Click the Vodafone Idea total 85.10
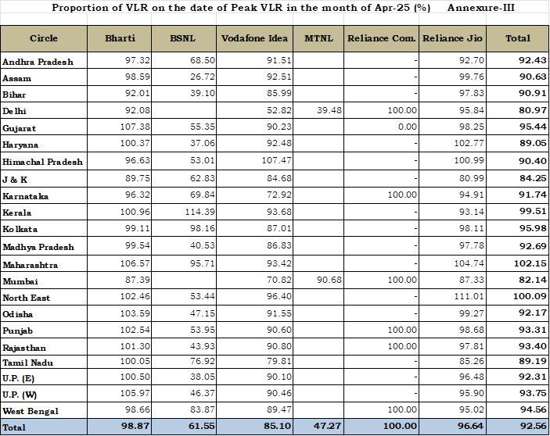Screen dimensions: 550x436 277,426
